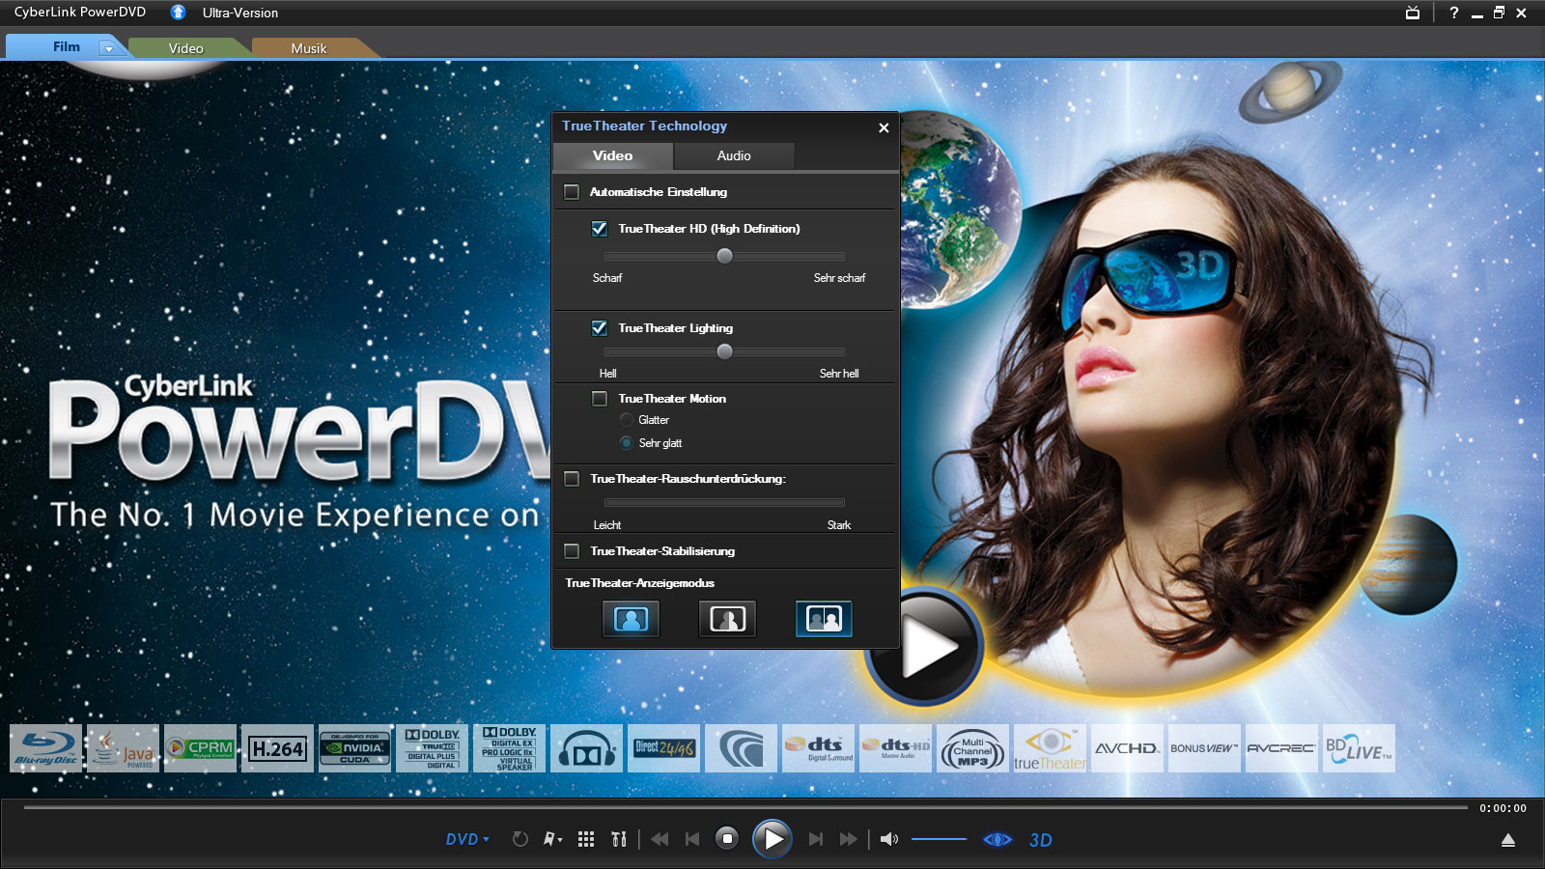This screenshot has height=869, width=1545.
Task: Enable Automatische Einstellung
Action: (x=571, y=191)
